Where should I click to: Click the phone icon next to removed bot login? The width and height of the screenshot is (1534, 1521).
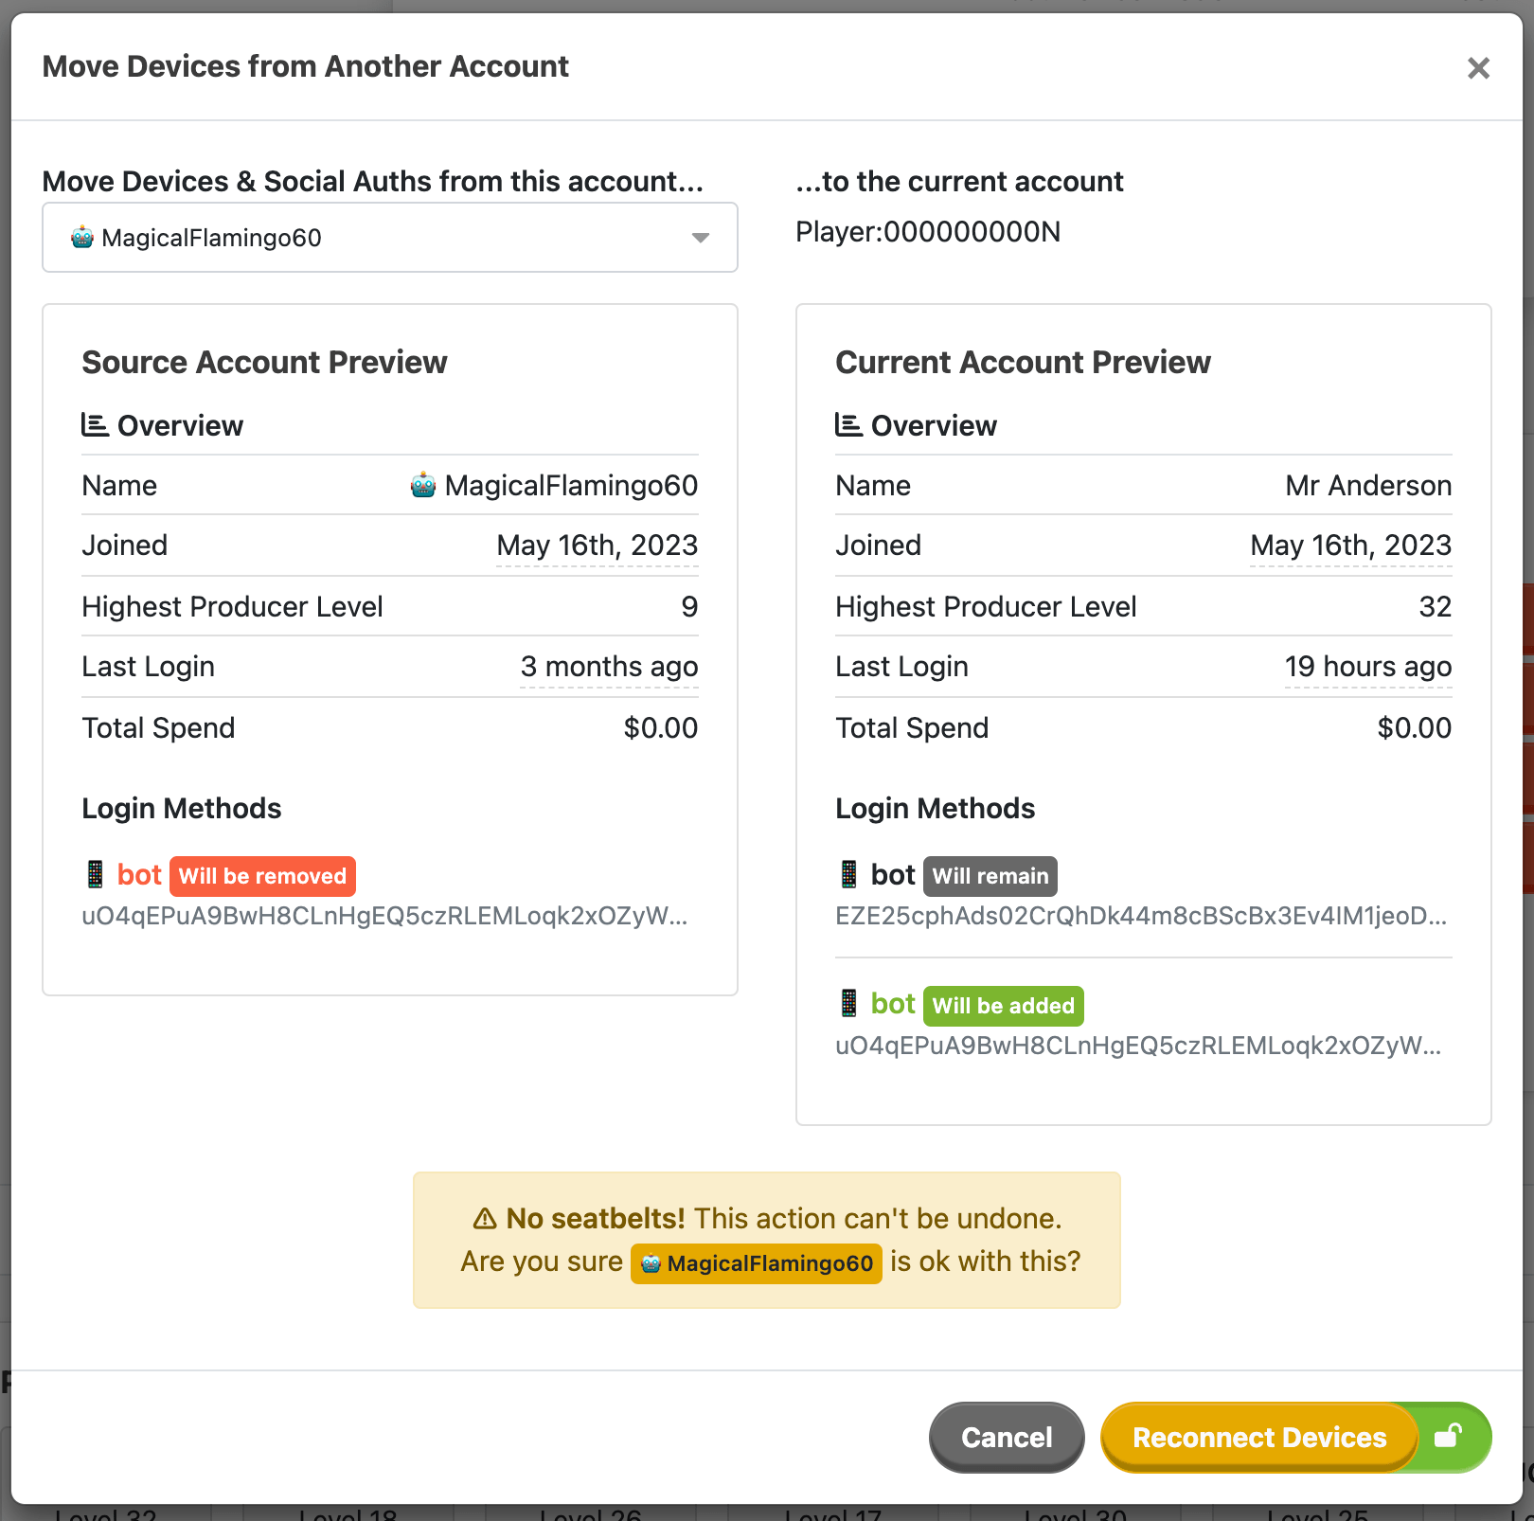(x=95, y=874)
